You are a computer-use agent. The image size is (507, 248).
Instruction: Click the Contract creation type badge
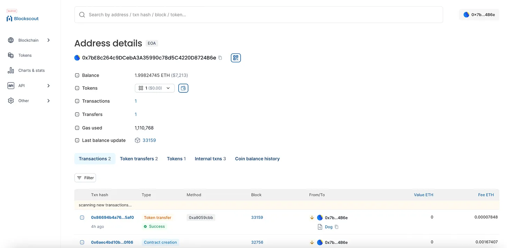pos(160,242)
